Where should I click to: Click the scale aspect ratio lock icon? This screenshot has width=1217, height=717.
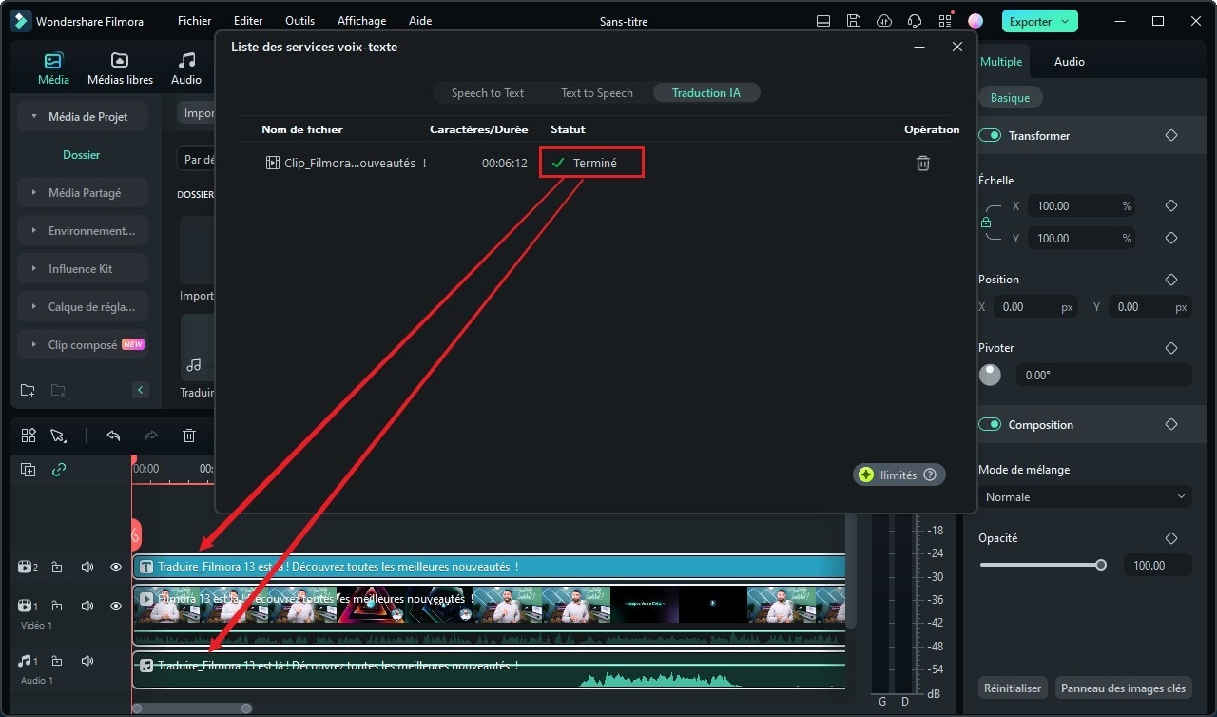[x=986, y=223]
